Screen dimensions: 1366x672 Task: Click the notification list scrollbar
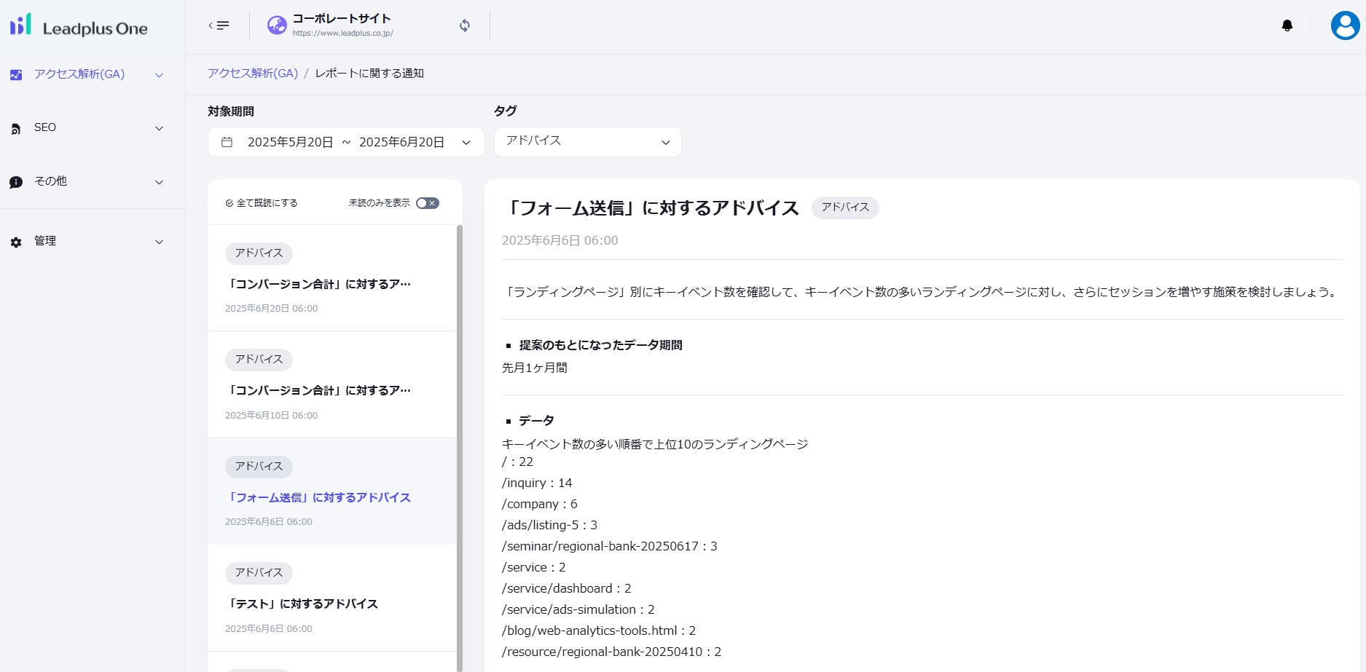tap(460, 448)
